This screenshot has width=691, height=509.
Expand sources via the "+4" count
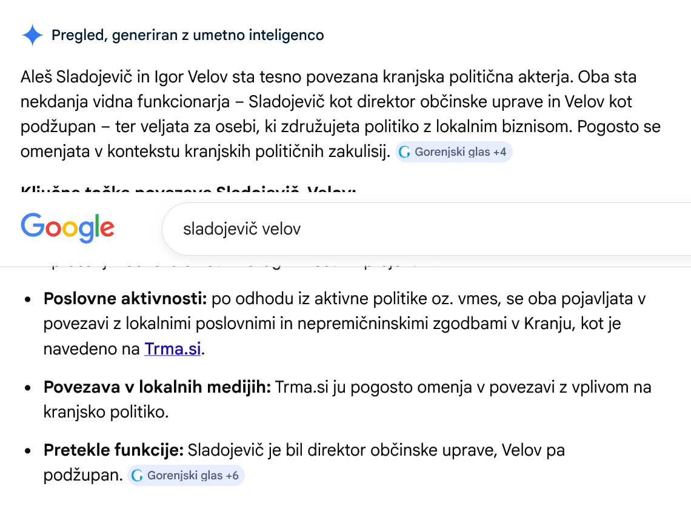point(499,152)
